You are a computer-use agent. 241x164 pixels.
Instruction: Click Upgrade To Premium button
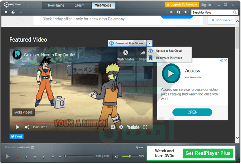(182, 5)
